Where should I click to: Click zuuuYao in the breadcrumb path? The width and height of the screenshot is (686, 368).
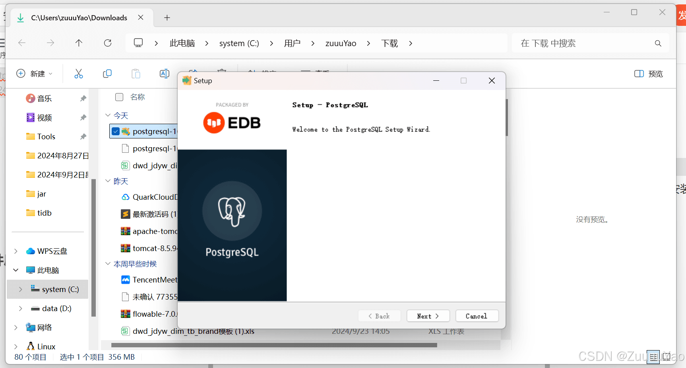341,43
